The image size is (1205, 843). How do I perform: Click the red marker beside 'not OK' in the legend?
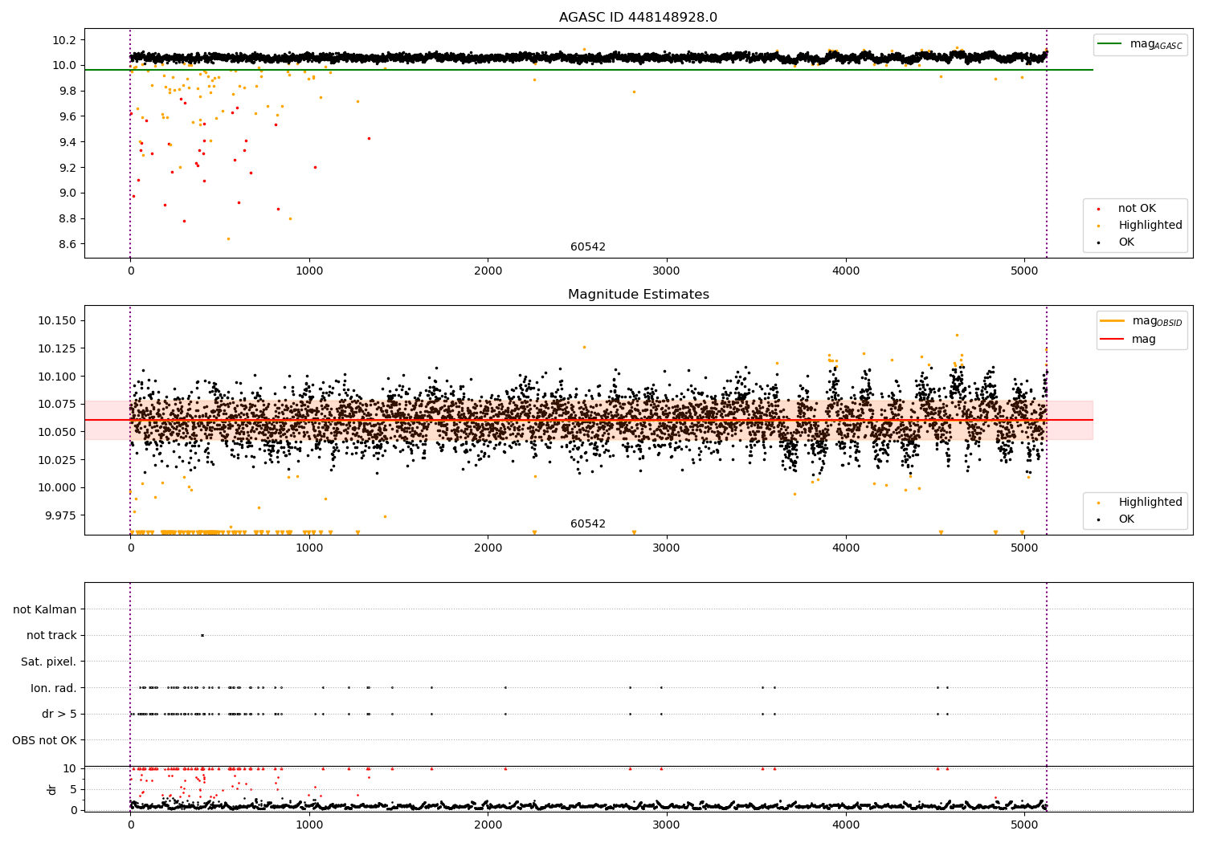(x=1098, y=209)
